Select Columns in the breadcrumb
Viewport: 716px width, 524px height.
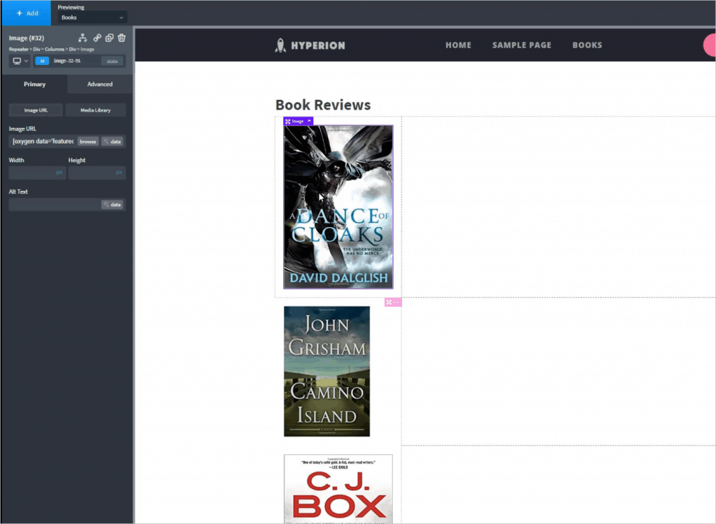point(55,50)
